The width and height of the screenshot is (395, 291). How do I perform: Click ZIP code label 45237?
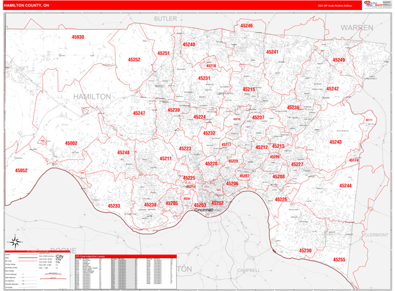pyautogui.click(x=258, y=117)
